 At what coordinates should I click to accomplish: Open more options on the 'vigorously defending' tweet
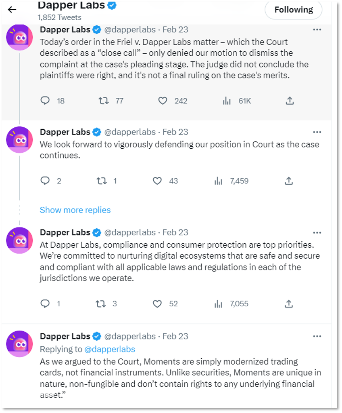[x=317, y=132]
